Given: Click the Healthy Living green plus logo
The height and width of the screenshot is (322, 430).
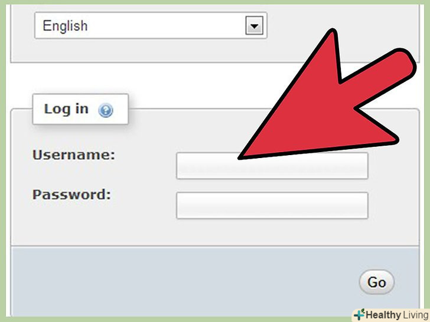Looking at the screenshot, I should 359,314.
